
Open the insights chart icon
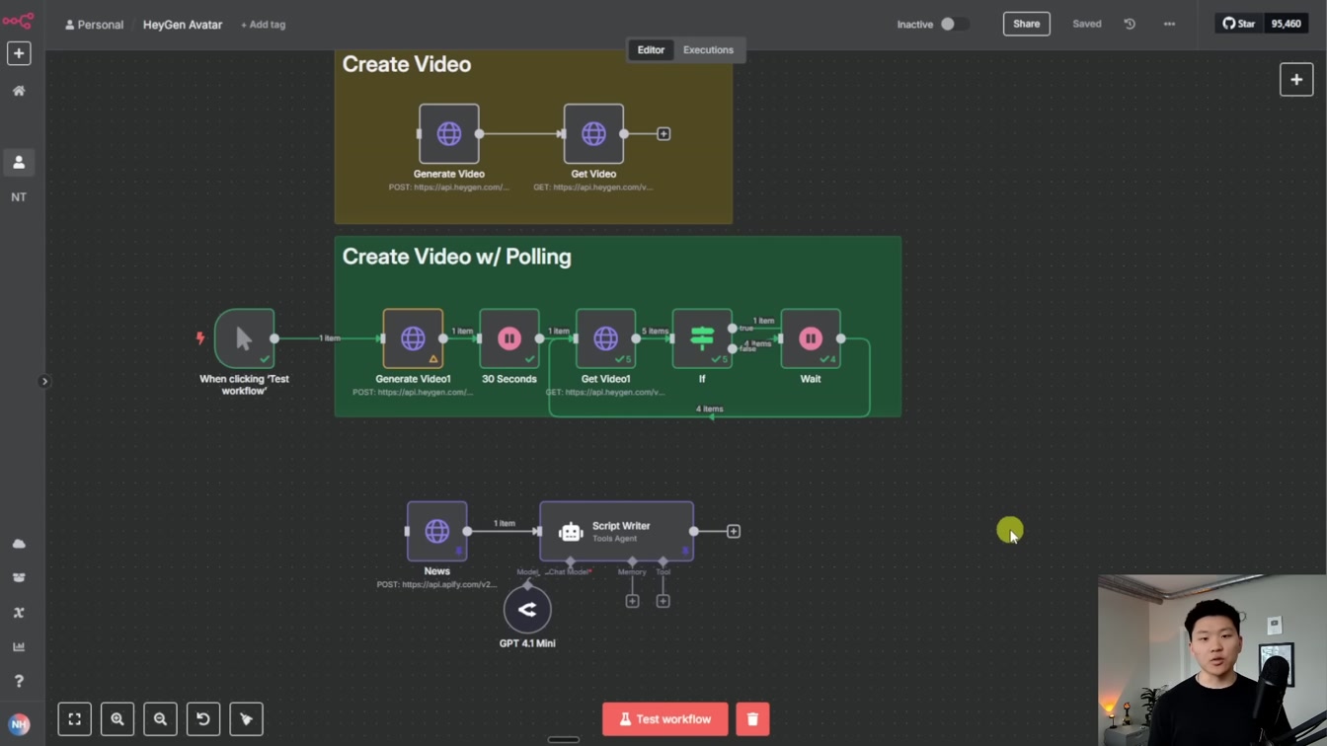coord(19,647)
